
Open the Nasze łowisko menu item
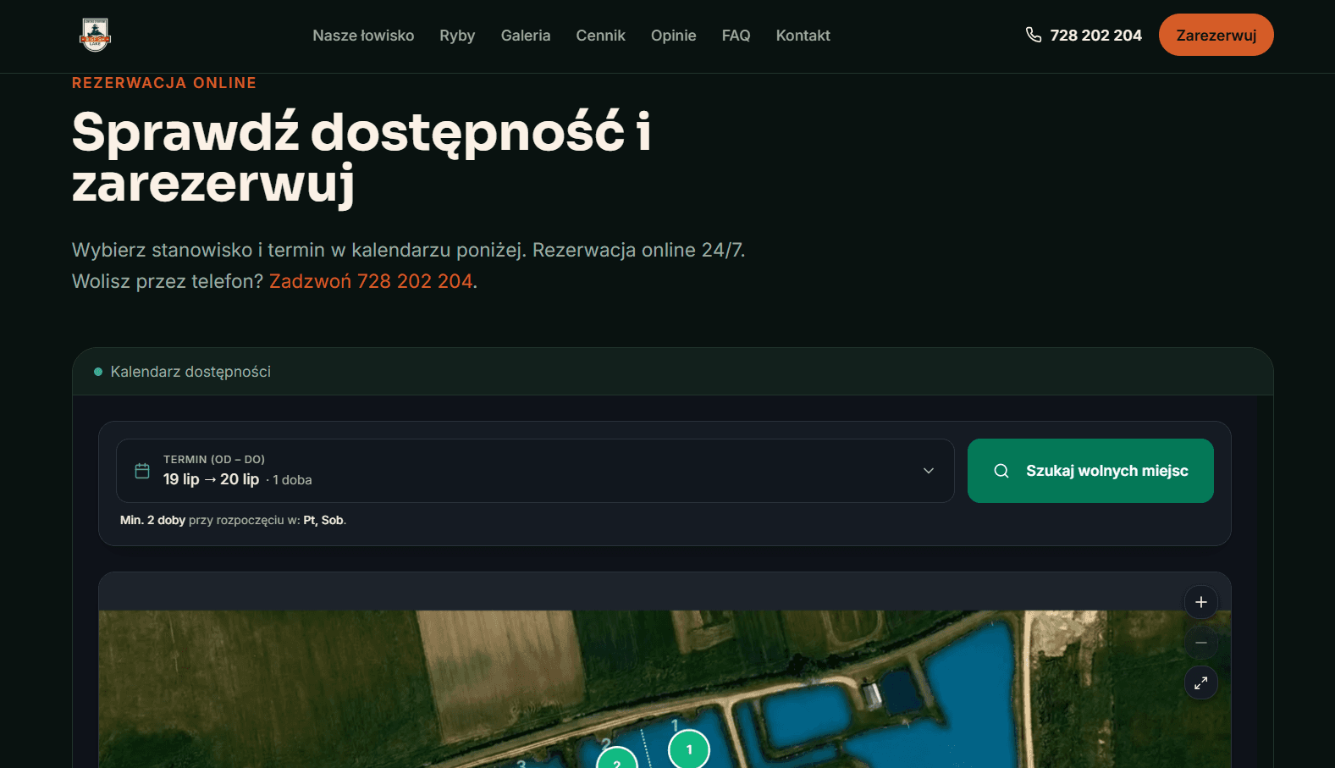pyautogui.click(x=363, y=36)
